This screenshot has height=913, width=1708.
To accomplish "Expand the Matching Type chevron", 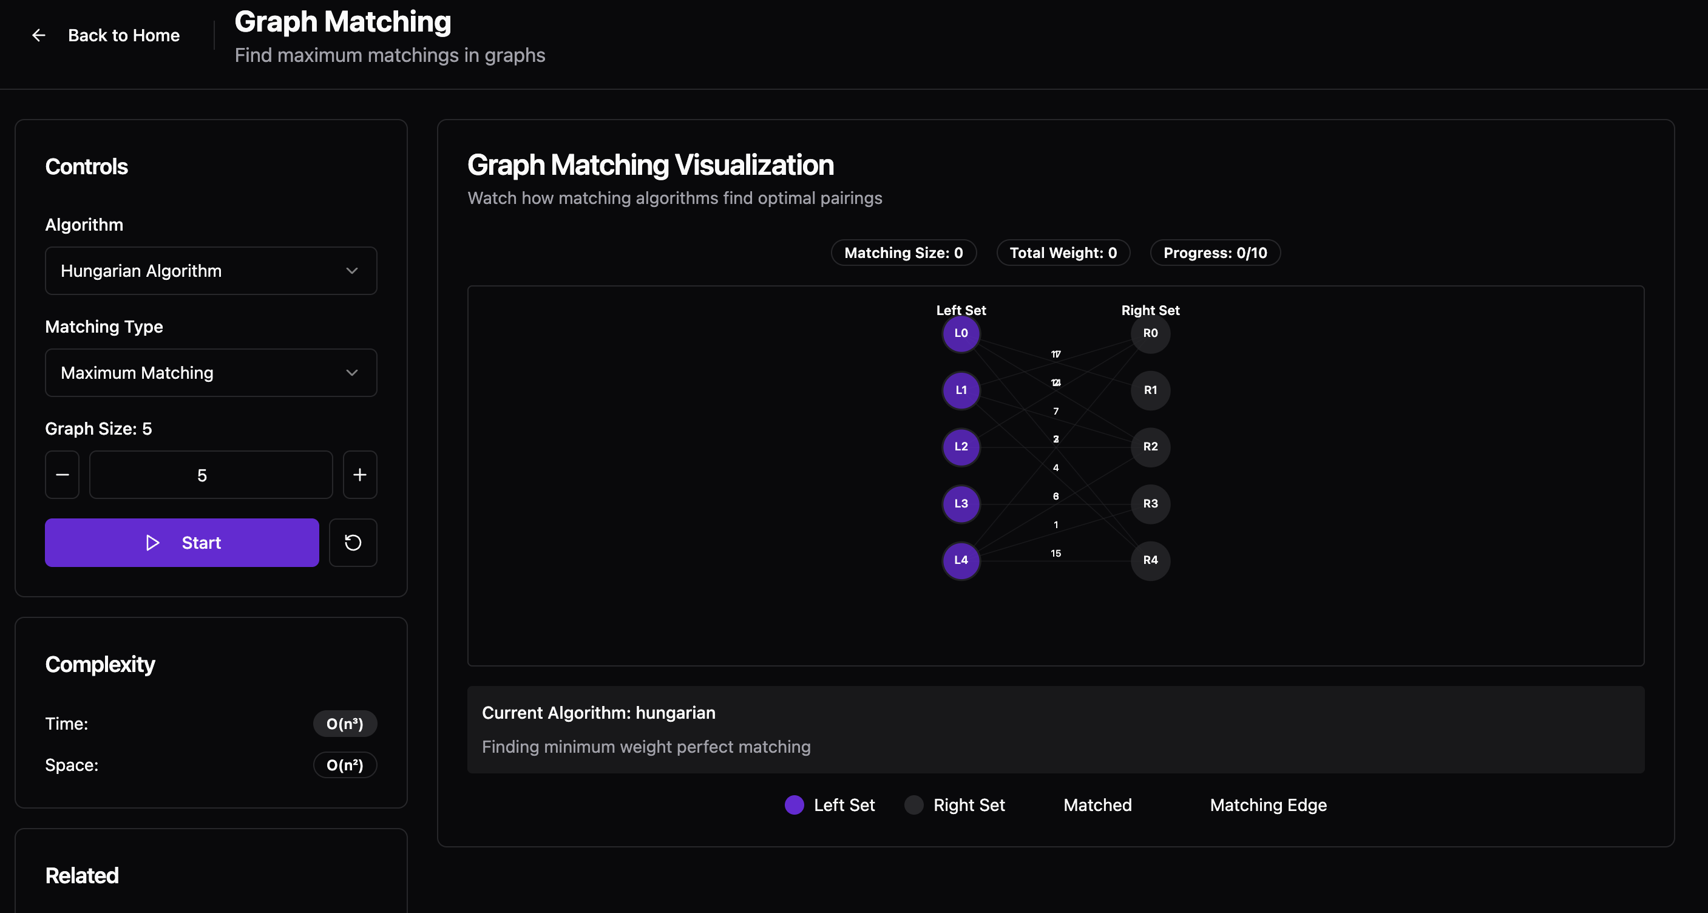I will click(x=352, y=373).
